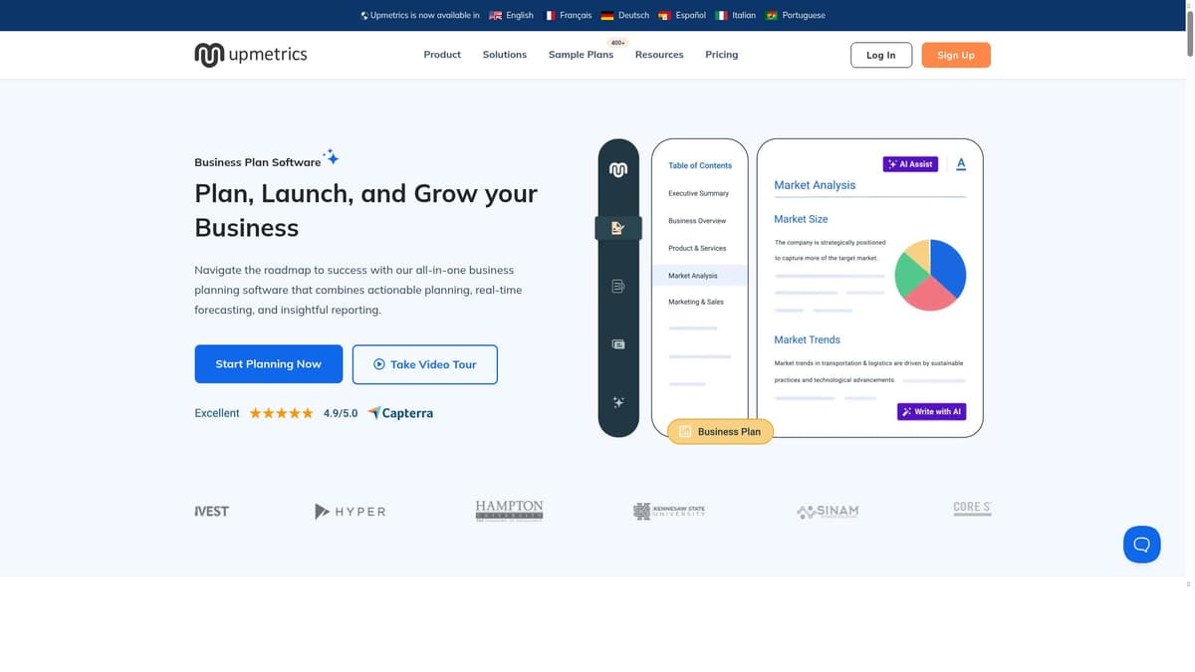Expand the Resources dropdown
Viewport: 1195px width, 672px height.
[x=659, y=55]
